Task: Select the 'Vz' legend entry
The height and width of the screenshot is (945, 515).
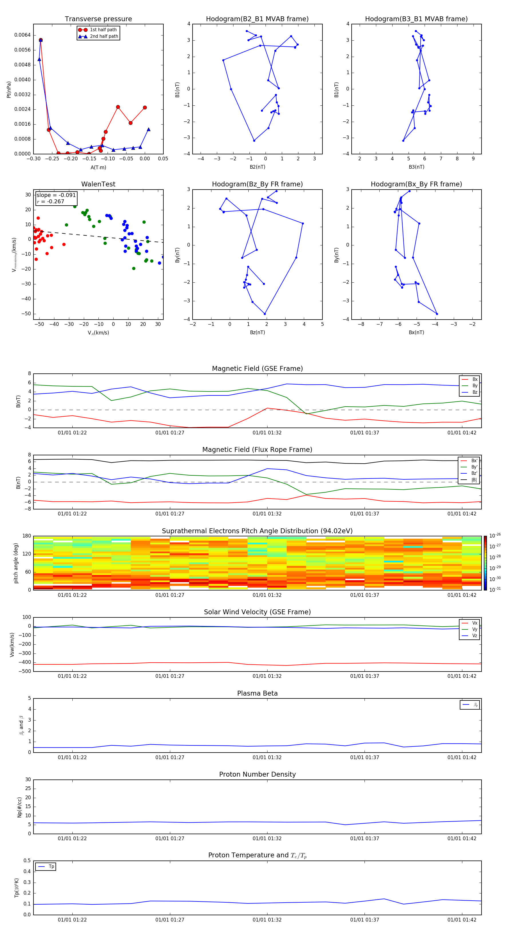Action: [470, 636]
